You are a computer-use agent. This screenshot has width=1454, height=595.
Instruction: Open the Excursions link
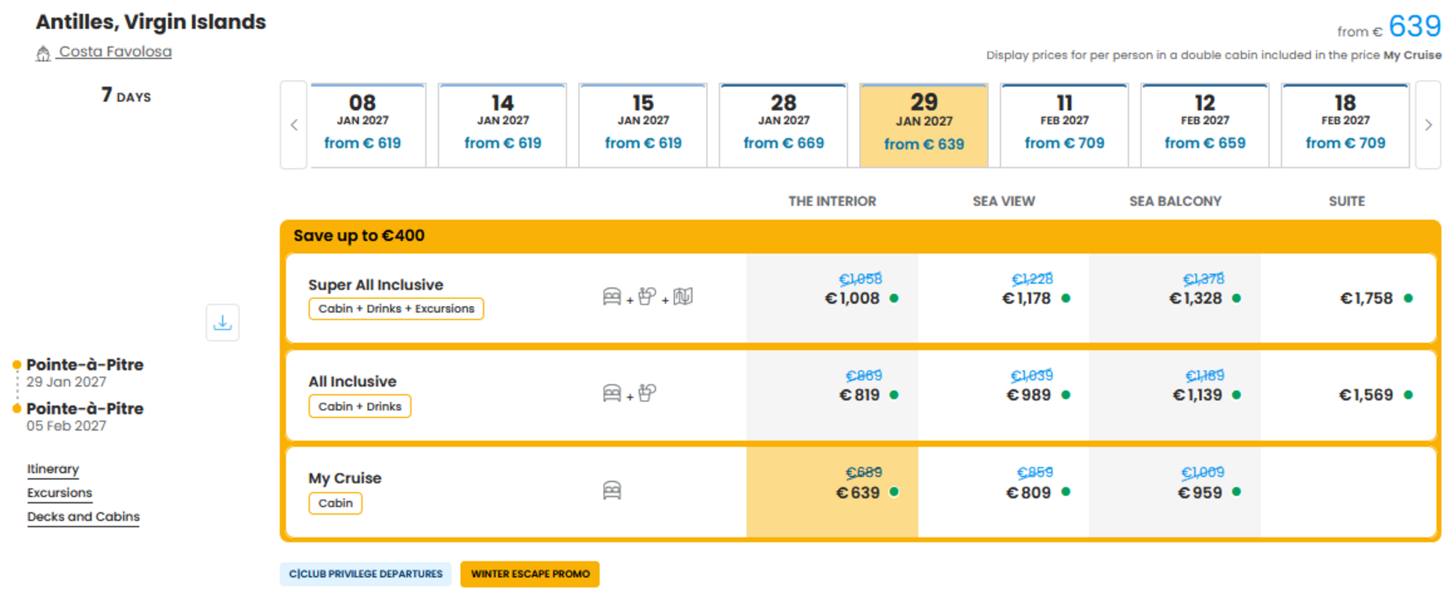point(59,493)
